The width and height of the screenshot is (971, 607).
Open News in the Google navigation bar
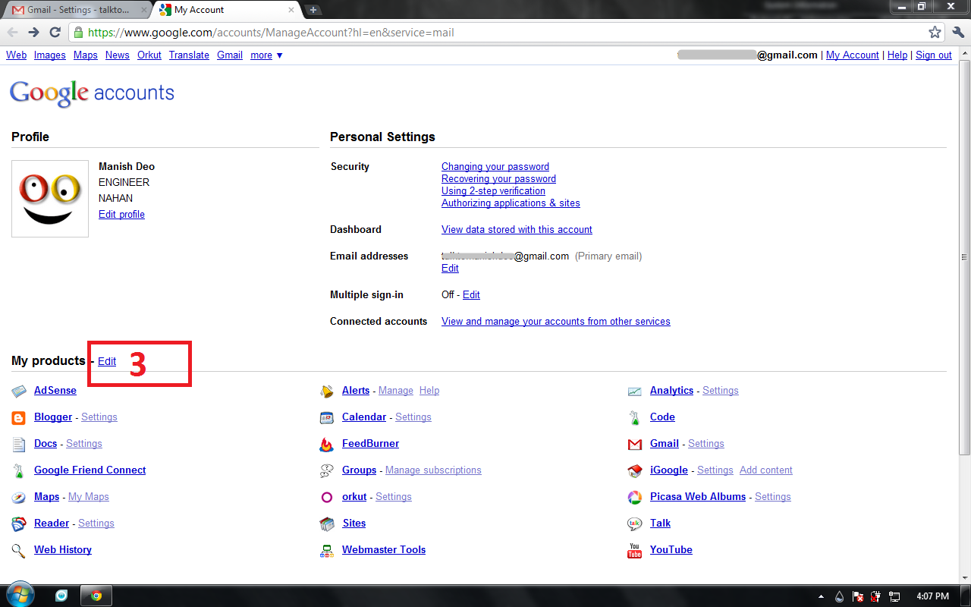(x=118, y=55)
